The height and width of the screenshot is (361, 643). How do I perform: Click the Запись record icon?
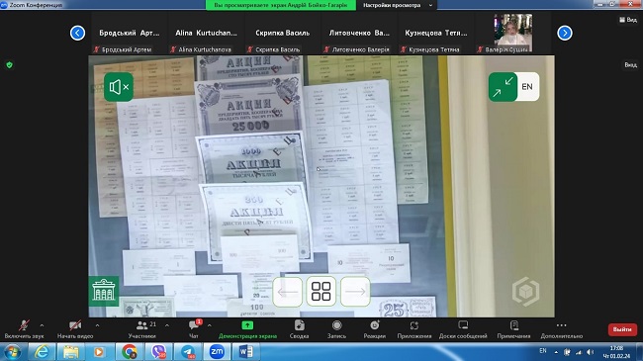336,329
